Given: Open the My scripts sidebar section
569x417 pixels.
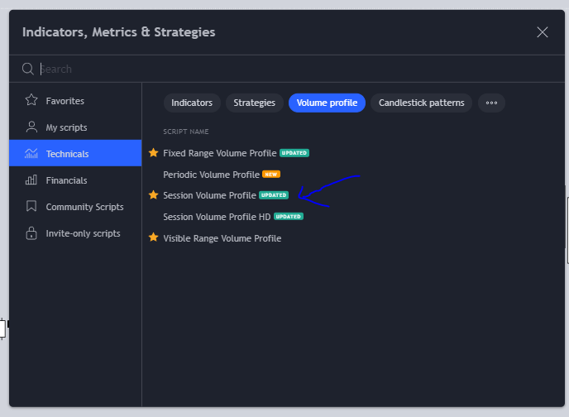Looking at the screenshot, I should [x=75, y=127].
